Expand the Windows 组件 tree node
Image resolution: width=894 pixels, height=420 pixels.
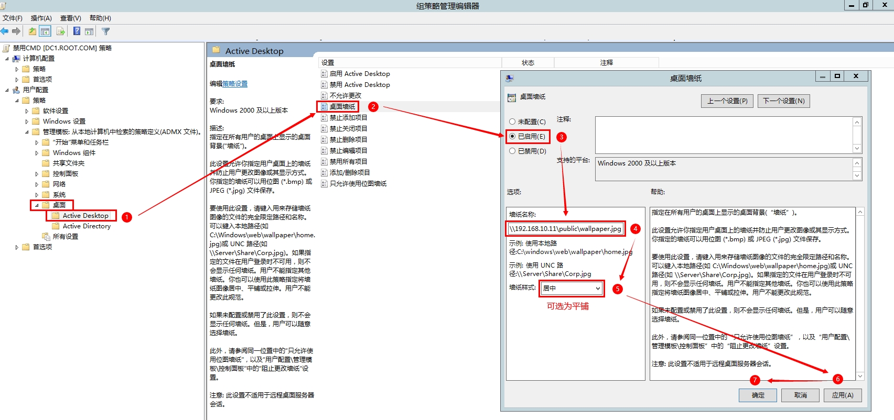[37, 153]
